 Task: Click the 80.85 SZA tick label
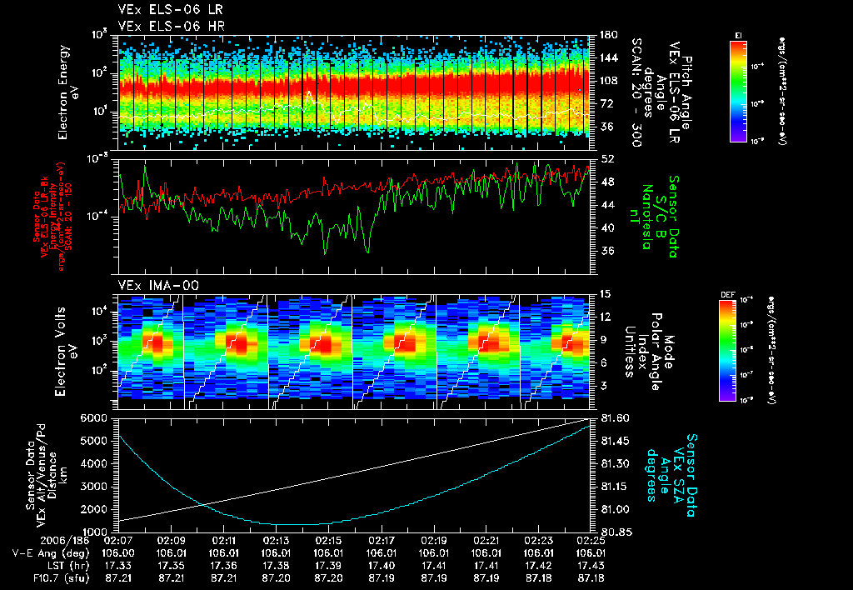coord(616,532)
